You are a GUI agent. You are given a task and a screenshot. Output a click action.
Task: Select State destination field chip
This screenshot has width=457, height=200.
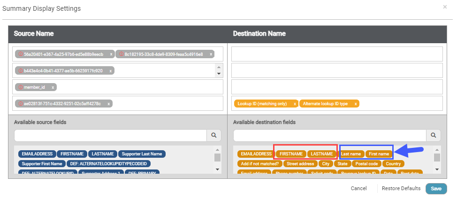click(x=343, y=163)
